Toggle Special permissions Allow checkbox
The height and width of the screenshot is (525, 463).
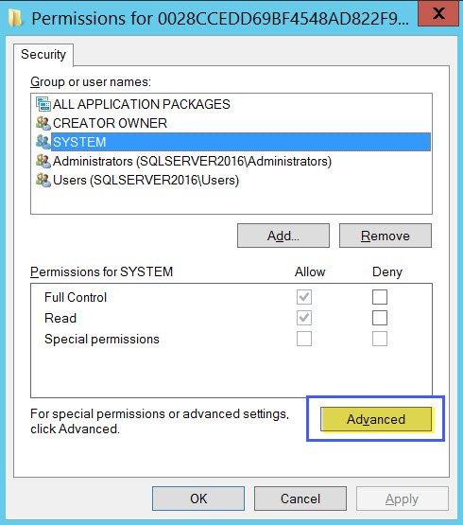click(x=304, y=339)
